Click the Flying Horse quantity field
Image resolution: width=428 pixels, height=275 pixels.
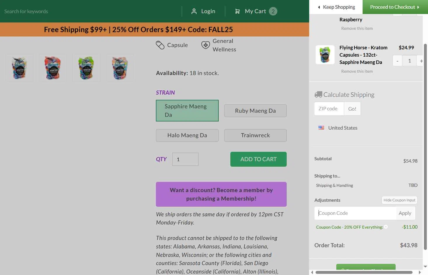click(409, 61)
